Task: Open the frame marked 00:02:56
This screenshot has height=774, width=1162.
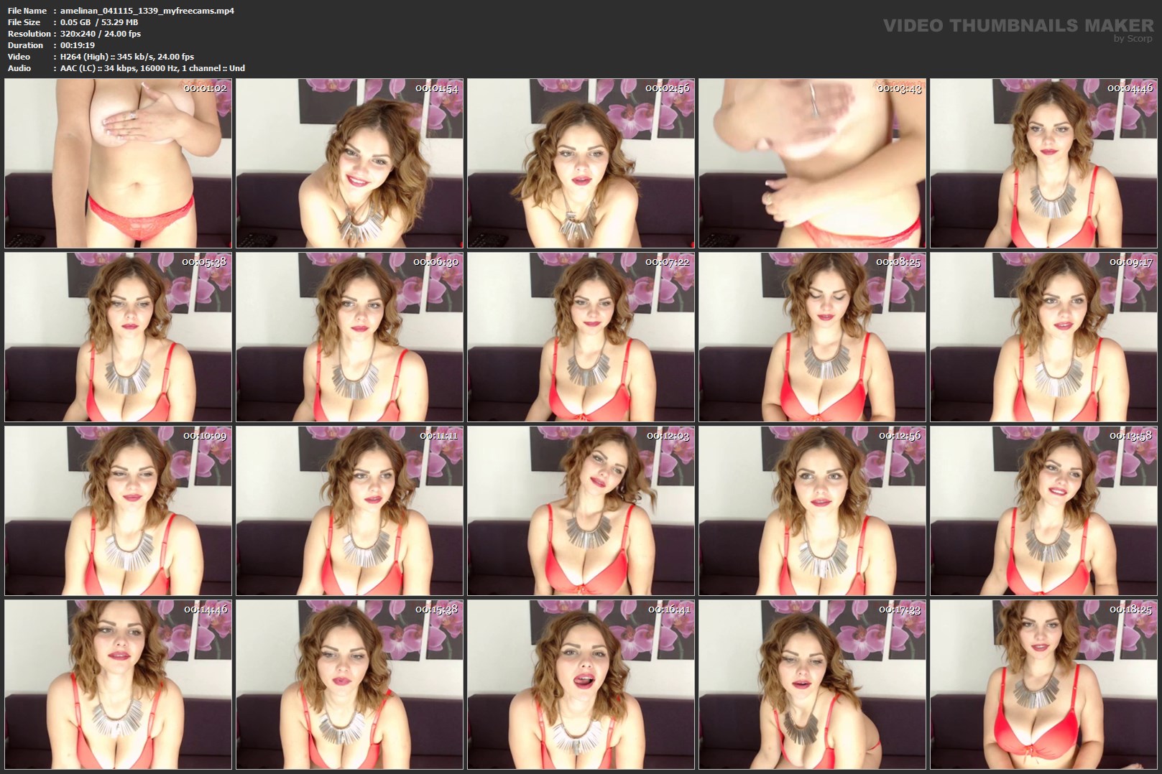Action: (x=581, y=164)
